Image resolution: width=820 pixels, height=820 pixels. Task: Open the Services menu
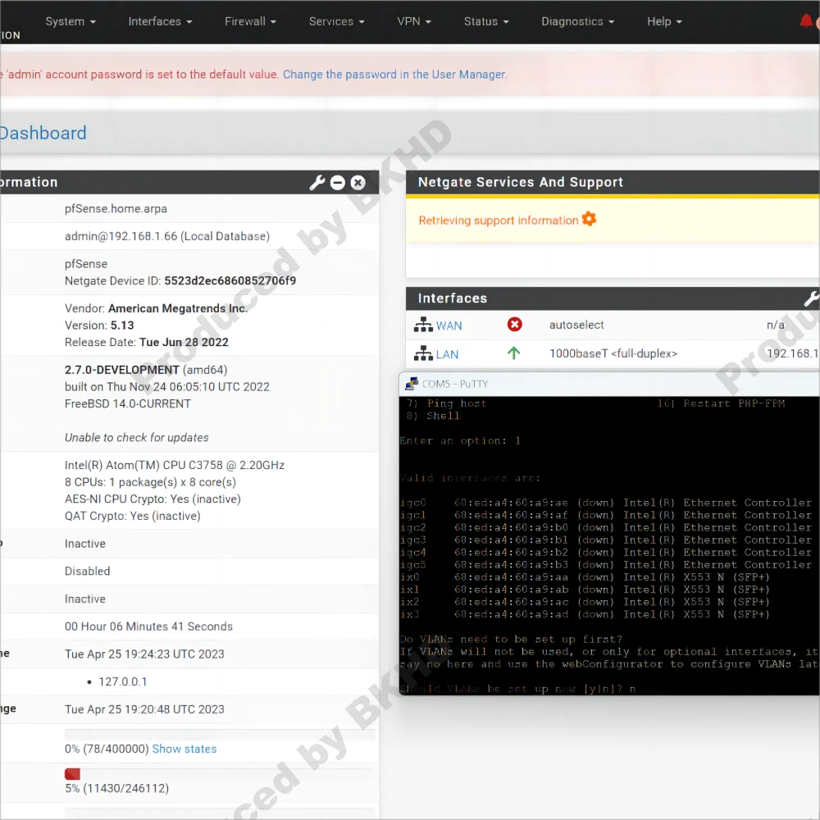click(336, 21)
